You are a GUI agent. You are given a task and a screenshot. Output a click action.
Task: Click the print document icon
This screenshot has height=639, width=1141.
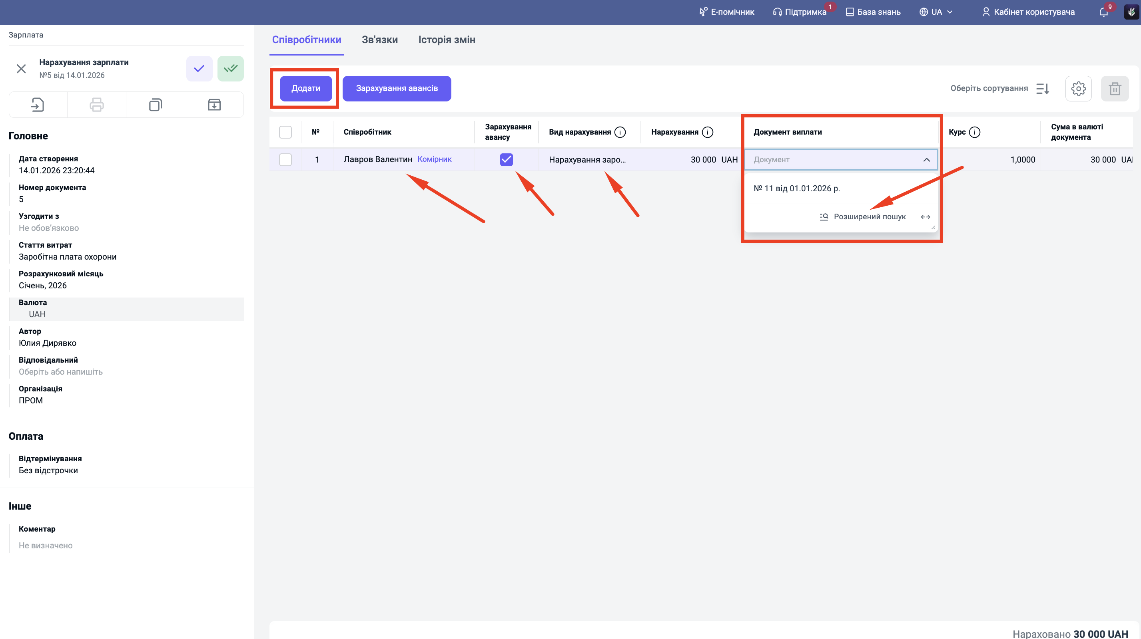97,105
